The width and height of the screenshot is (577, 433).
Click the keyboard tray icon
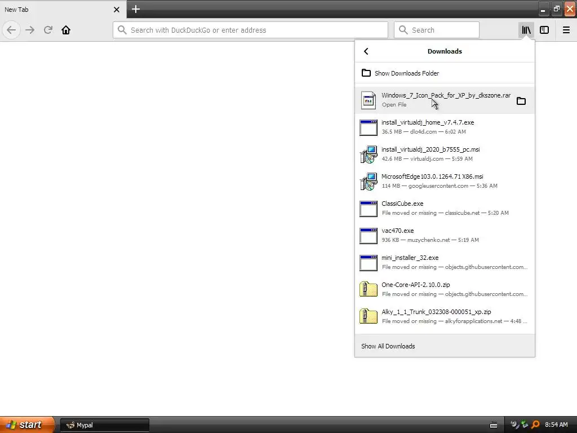[x=494, y=425]
